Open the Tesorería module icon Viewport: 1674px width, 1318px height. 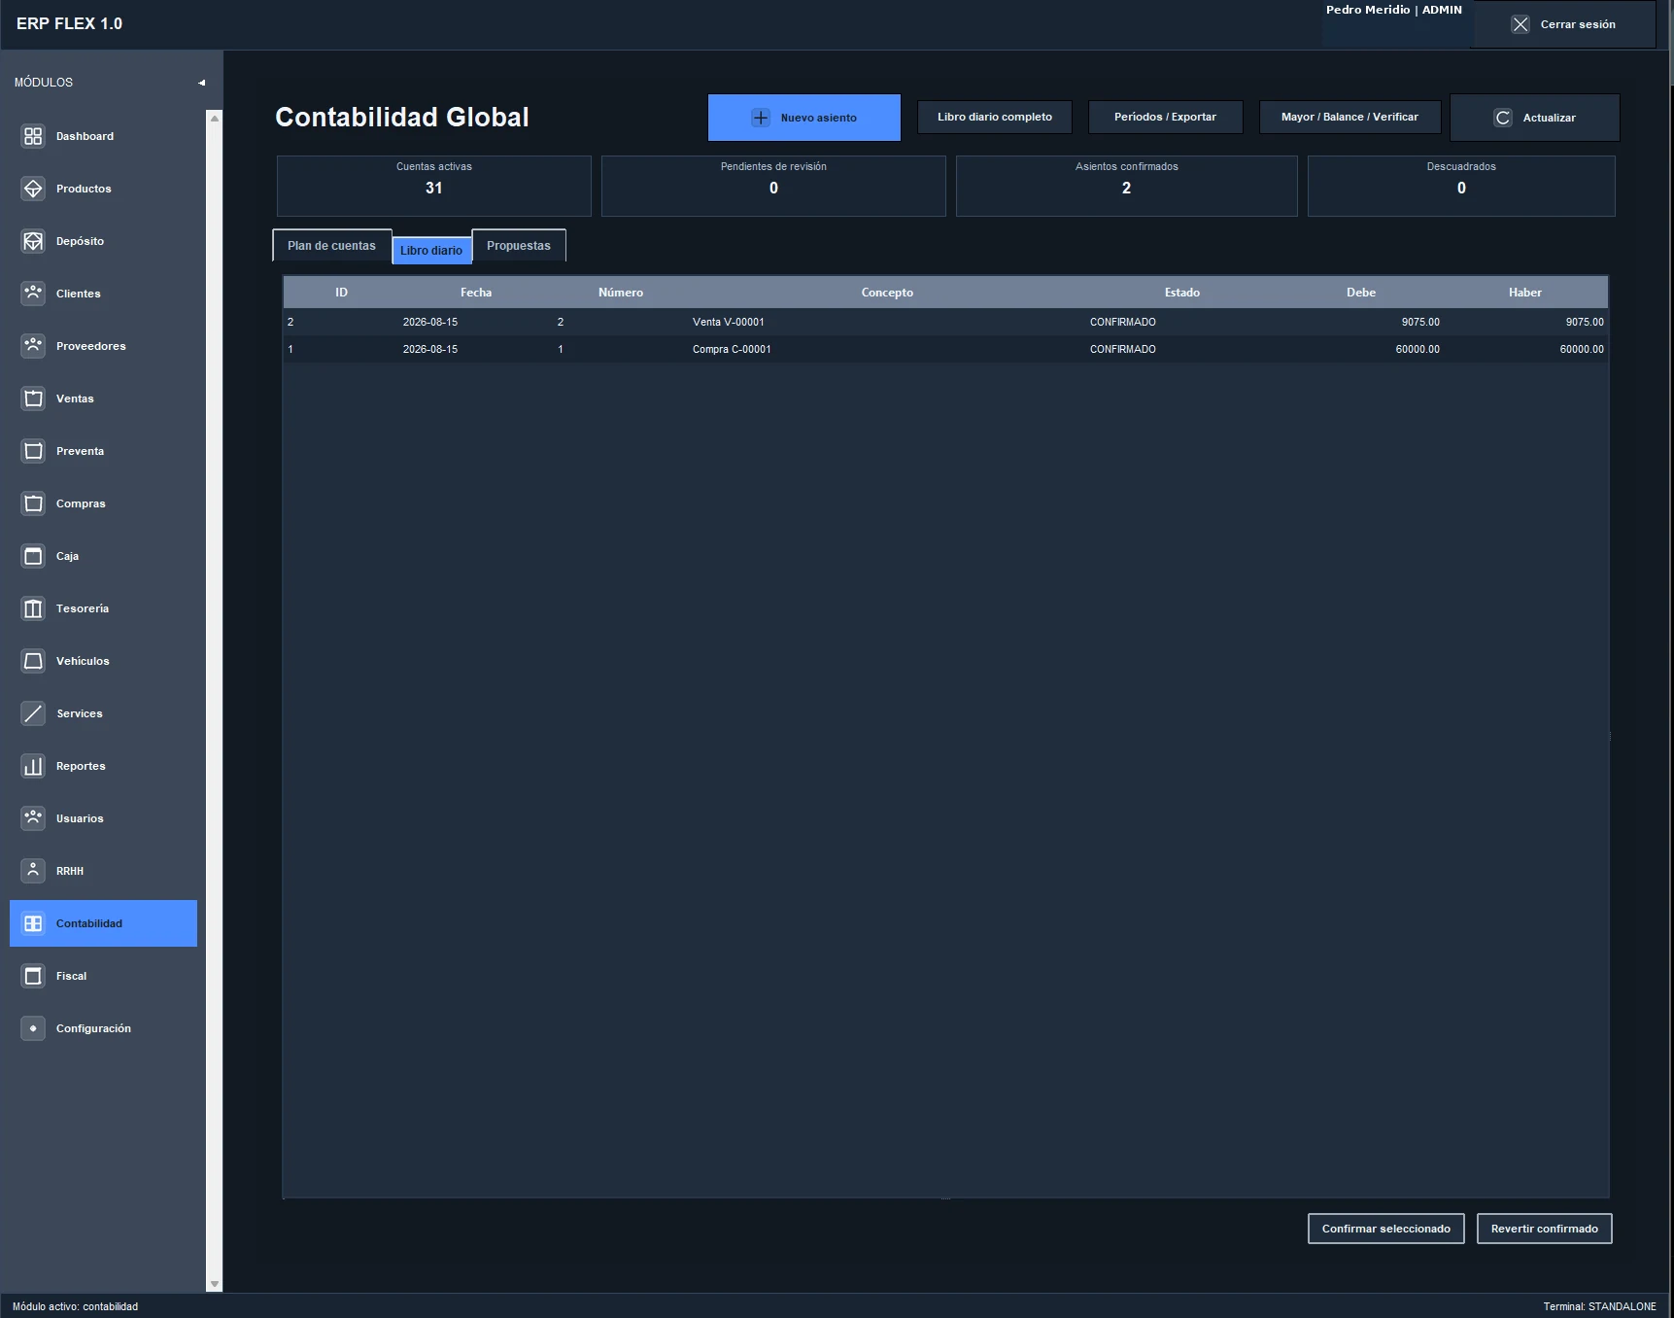(33, 608)
